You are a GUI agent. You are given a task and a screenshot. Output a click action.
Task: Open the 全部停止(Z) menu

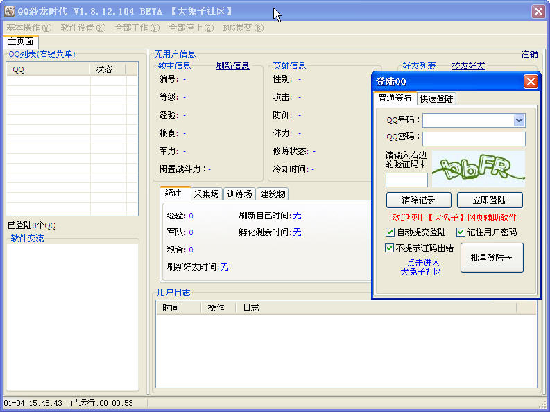tap(191, 28)
